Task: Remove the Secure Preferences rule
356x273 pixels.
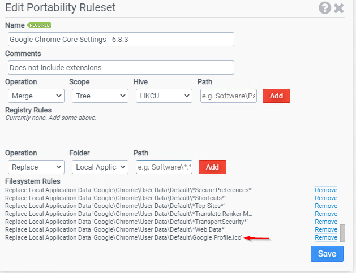Action: [326, 190]
